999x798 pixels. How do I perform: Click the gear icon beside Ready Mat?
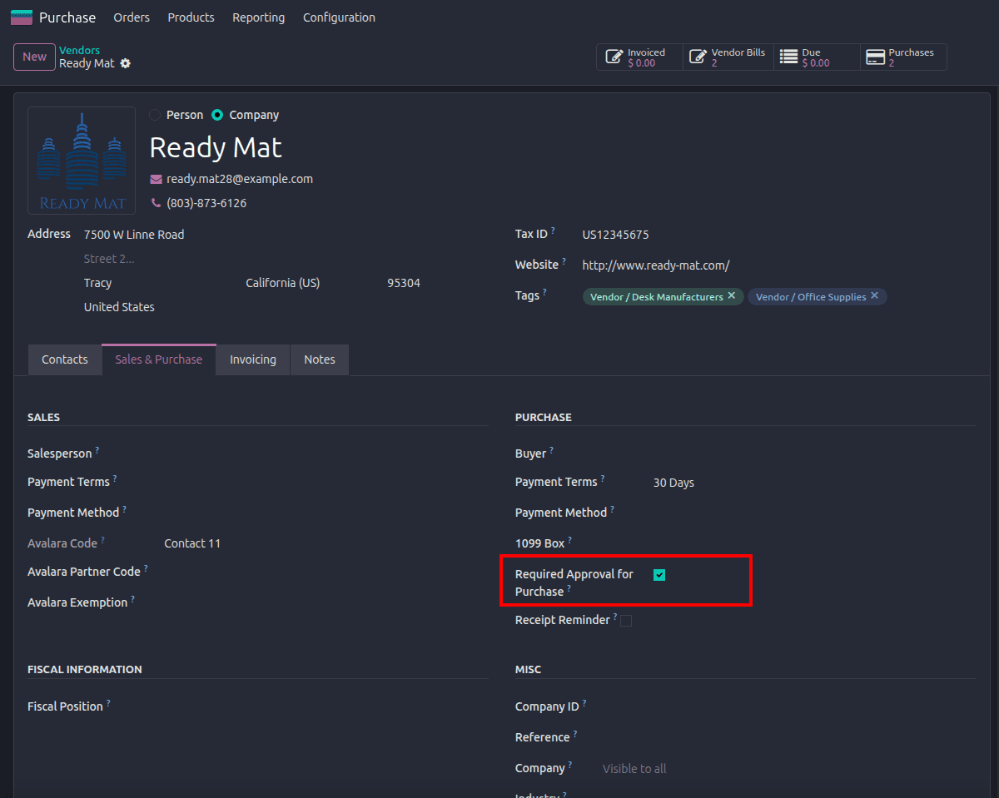pyautogui.click(x=126, y=63)
